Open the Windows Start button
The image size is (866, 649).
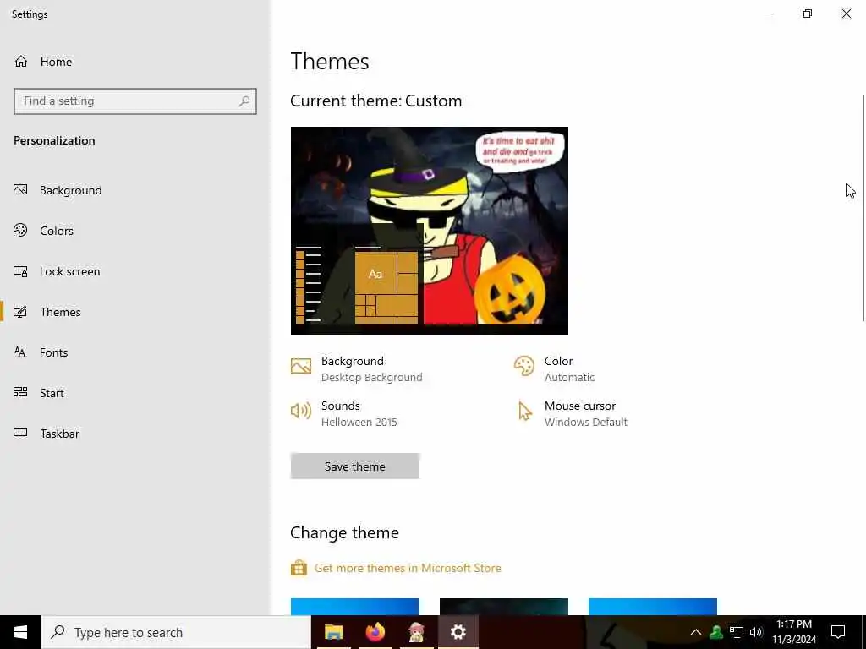click(x=20, y=632)
